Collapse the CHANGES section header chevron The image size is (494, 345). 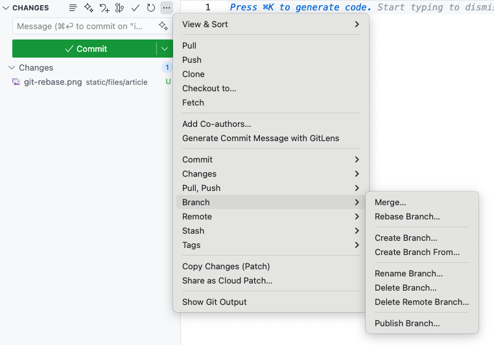tap(6, 8)
